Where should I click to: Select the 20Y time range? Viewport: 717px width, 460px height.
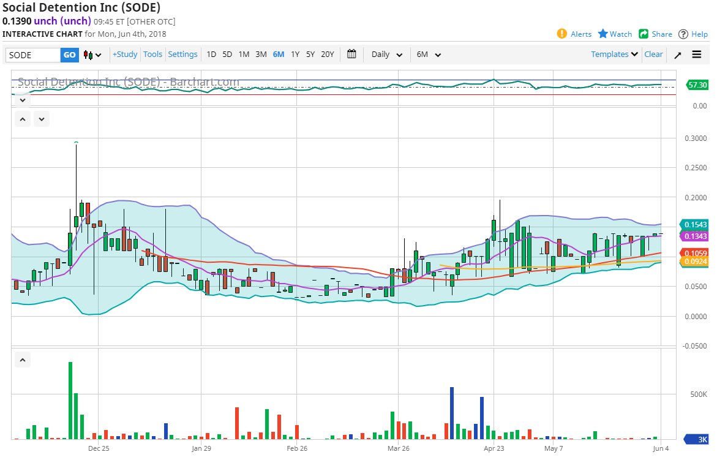click(x=328, y=55)
